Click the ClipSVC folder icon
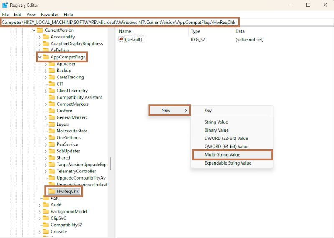Image resolution: width=334 pixels, height=238 pixels. [46, 218]
